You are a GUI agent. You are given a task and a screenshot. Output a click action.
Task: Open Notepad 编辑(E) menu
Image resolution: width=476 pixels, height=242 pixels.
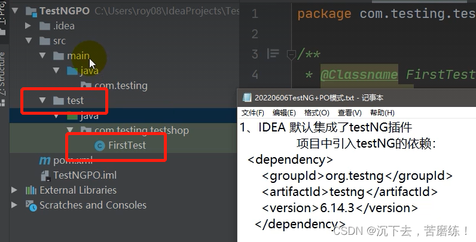tap(284, 113)
